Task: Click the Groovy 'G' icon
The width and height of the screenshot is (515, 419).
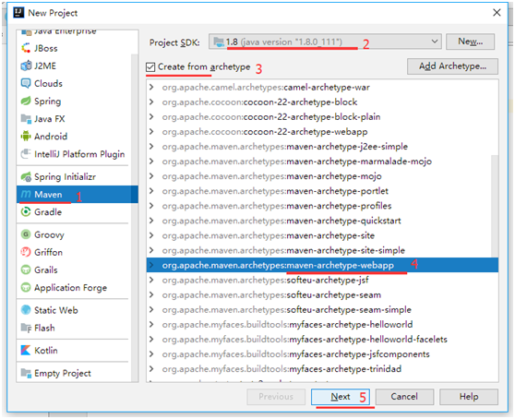Action: click(26, 234)
